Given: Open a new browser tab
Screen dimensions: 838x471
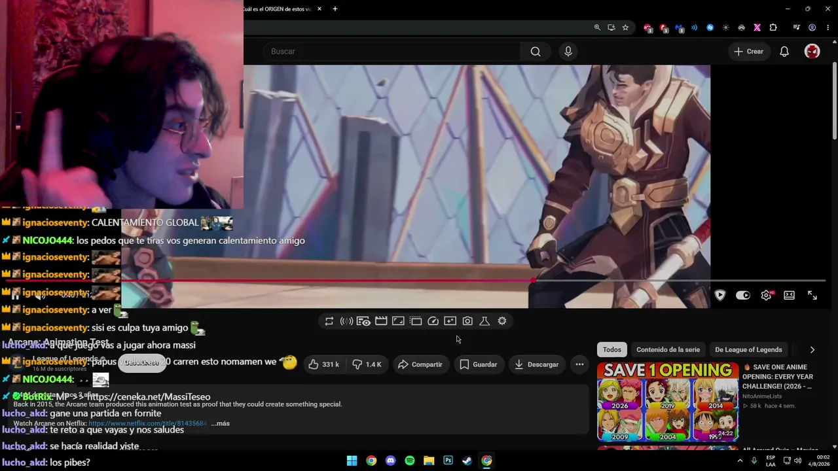Looking at the screenshot, I should [335, 9].
